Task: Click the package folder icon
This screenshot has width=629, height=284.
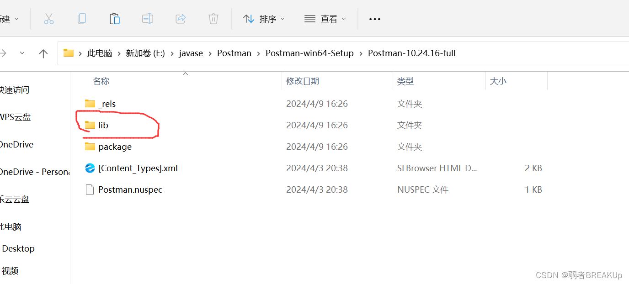Action: click(x=90, y=147)
